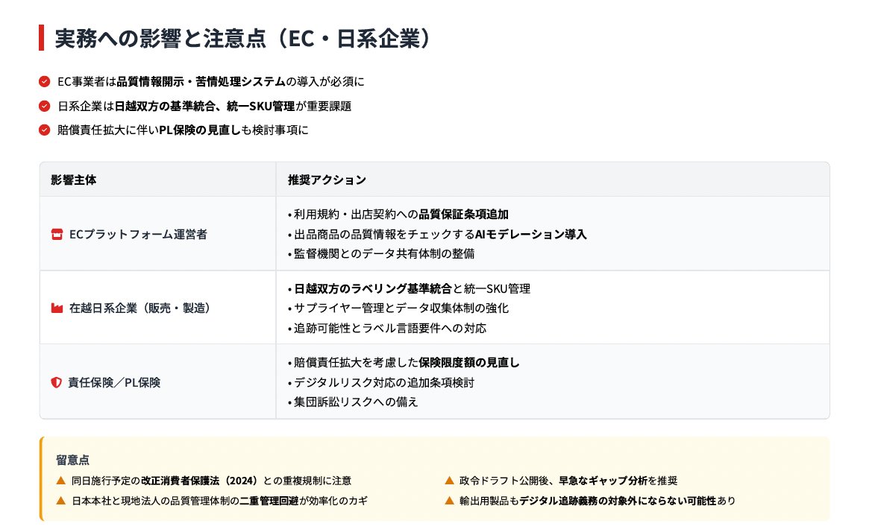Click warning triangle before 輸出用製品も note

point(450,500)
